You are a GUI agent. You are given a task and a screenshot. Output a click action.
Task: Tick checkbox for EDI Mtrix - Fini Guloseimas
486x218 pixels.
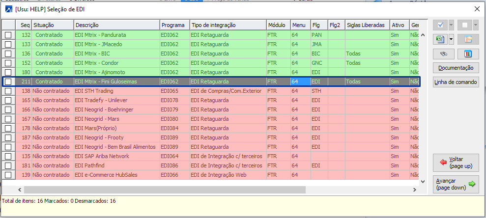point(8,82)
